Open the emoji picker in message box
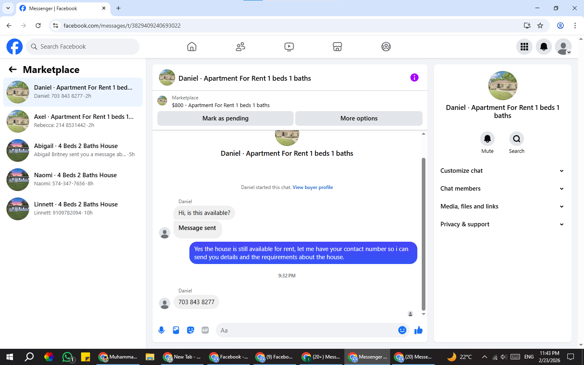This screenshot has height=365, width=584. [402, 330]
